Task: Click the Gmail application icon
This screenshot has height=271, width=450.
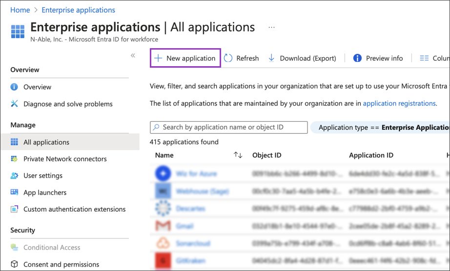Action: click(x=163, y=226)
